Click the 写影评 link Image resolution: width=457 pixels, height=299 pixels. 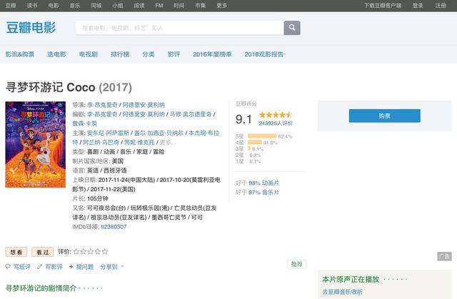pos(54,267)
